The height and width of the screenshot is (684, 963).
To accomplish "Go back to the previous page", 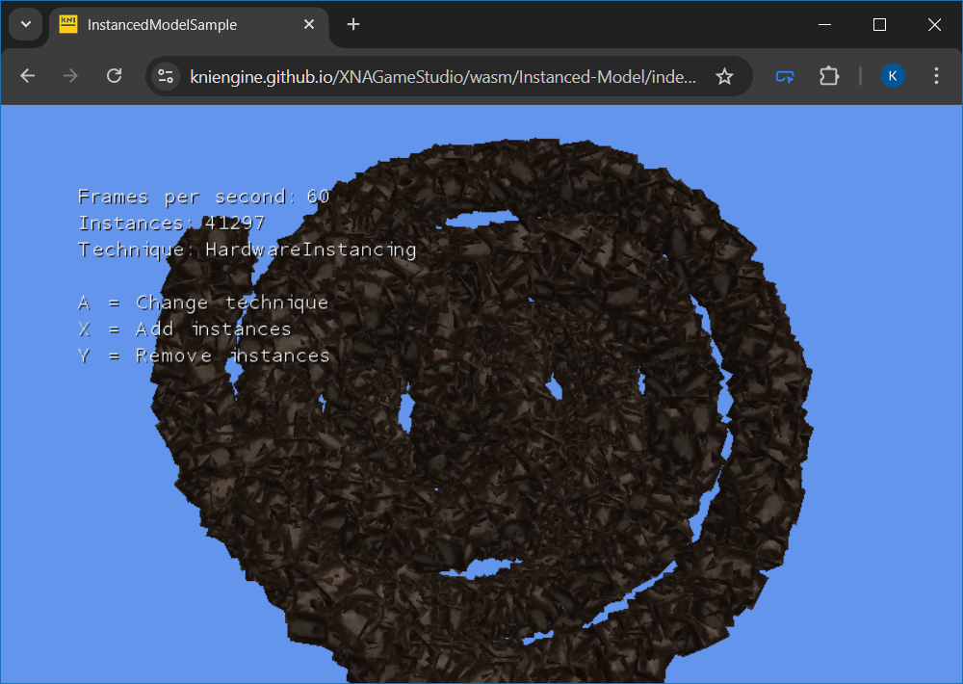I will [27, 76].
